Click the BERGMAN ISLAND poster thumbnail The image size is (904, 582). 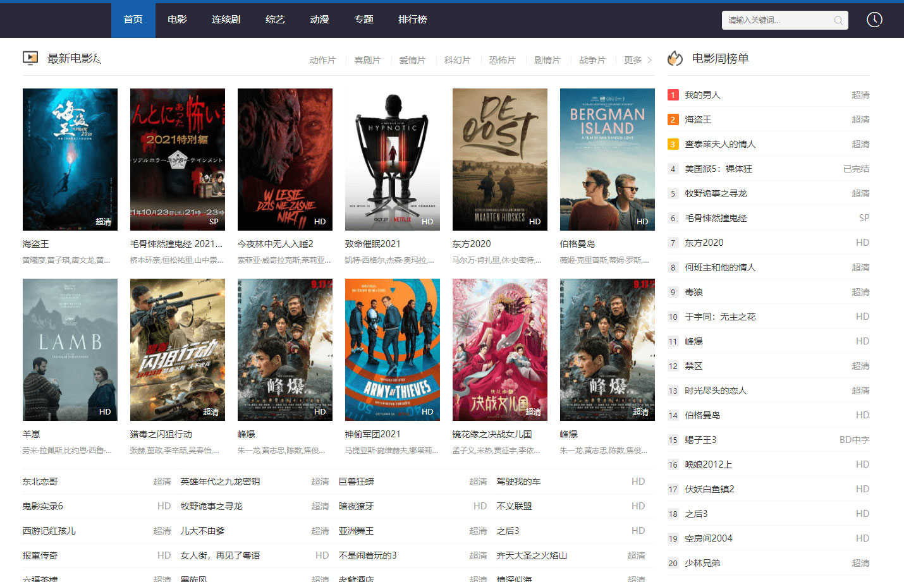(607, 159)
